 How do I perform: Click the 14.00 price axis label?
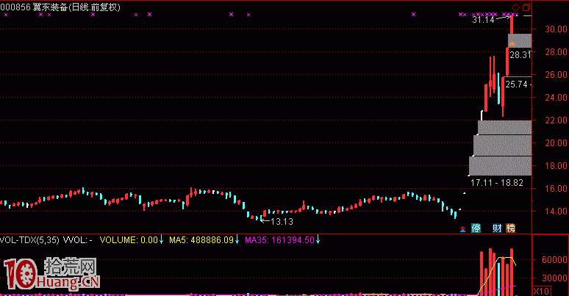(556, 211)
